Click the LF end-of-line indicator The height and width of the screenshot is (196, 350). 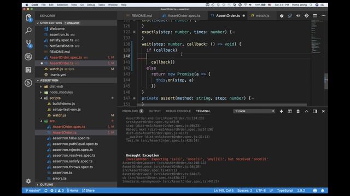click(271, 191)
